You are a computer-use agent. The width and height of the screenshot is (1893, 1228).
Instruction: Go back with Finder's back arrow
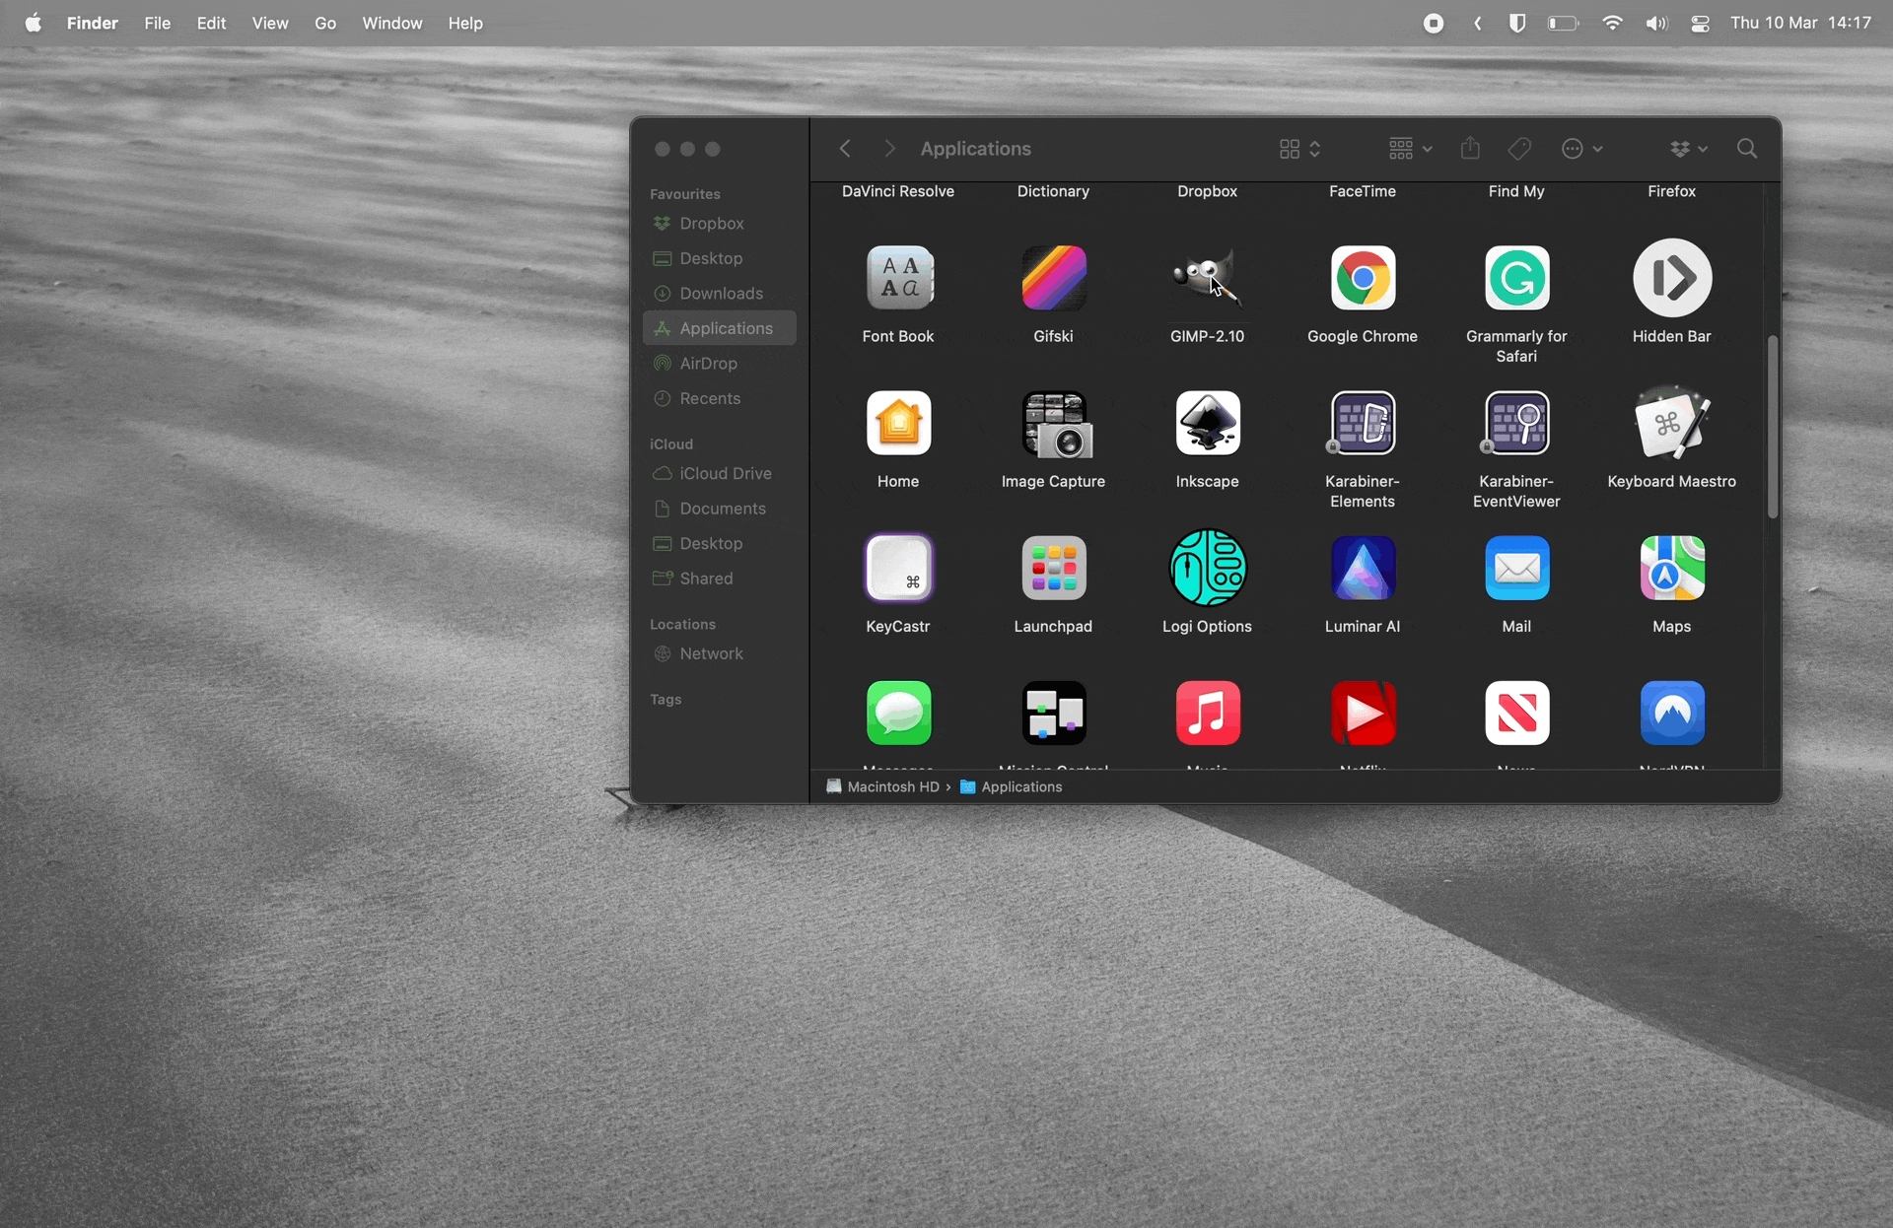(845, 149)
